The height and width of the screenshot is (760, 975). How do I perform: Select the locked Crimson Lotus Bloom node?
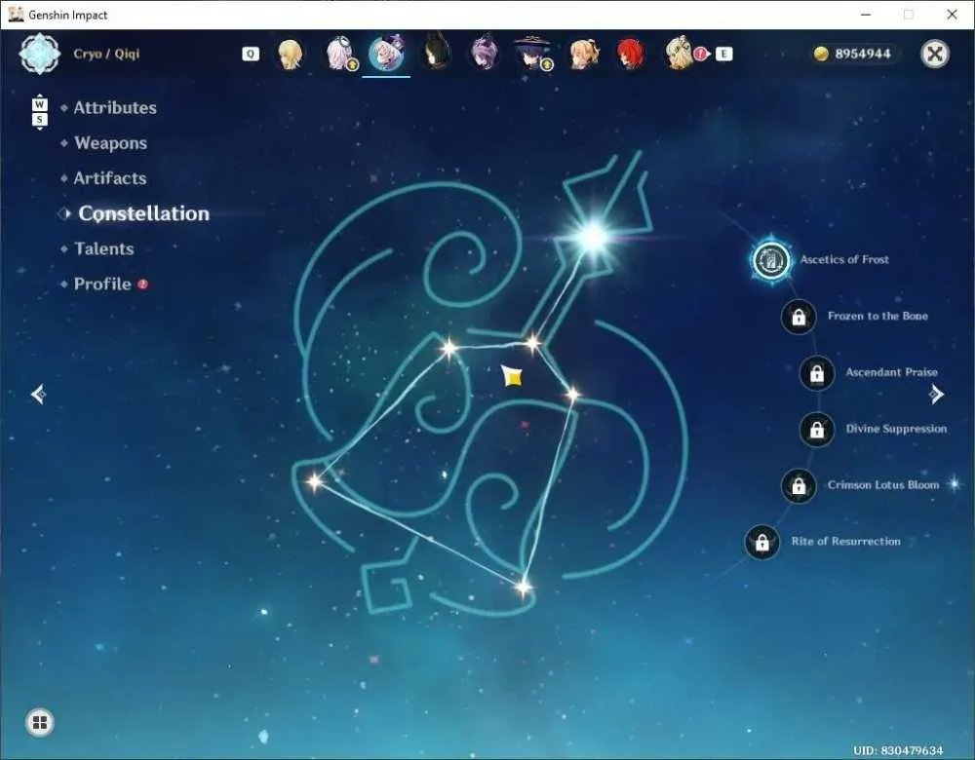click(x=799, y=485)
